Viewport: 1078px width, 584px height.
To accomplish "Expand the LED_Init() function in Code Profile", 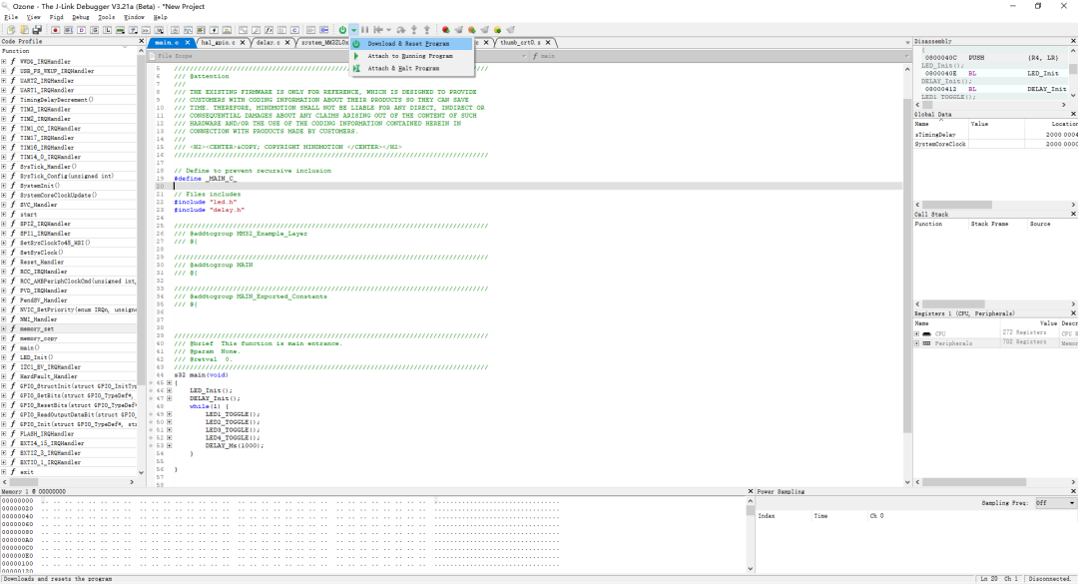I will [3, 357].
